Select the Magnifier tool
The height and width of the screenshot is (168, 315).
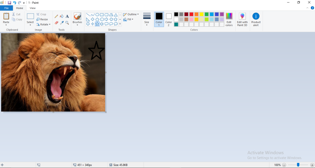[x=67, y=23]
